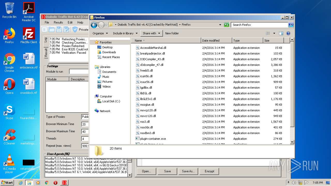Open crossblock.rtf desktop file

point(29,86)
